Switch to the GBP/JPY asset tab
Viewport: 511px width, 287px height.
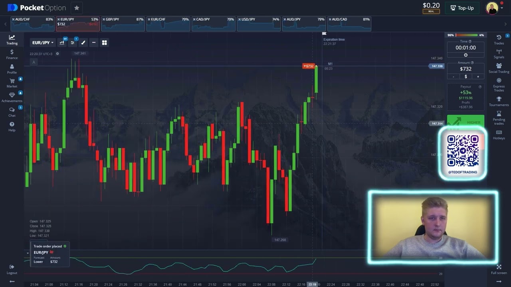(123, 24)
